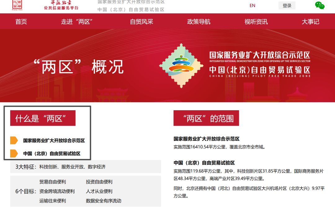This screenshot has height=214, width=335.
Task: Click the 国家服务业扩大开放综合示范区 item in the left list
Action: click(x=54, y=141)
